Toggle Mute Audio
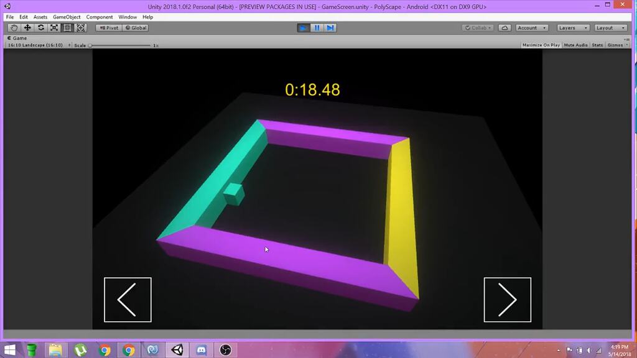This screenshot has height=358, width=637. pyautogui.click(x=575, y=45)
